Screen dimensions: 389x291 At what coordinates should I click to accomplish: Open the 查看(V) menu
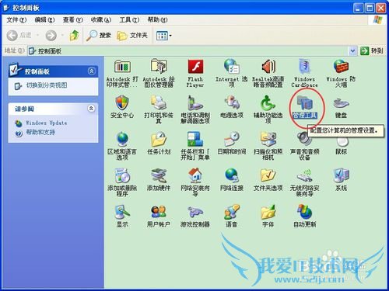(x=72, y=19)
